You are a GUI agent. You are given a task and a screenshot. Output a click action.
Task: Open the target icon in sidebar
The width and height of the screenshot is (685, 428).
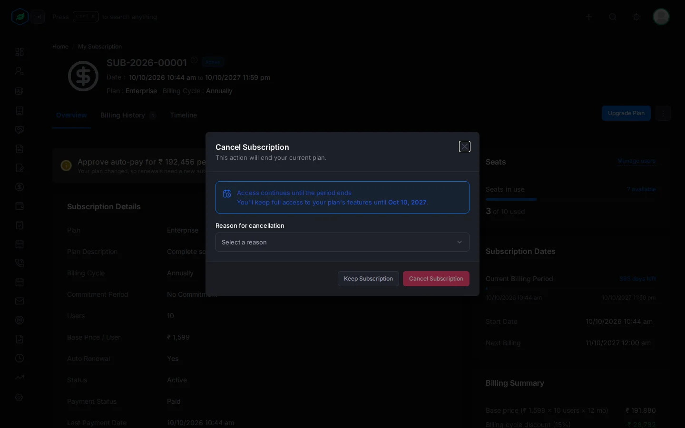pyautogui.click(x=20, y=320)
